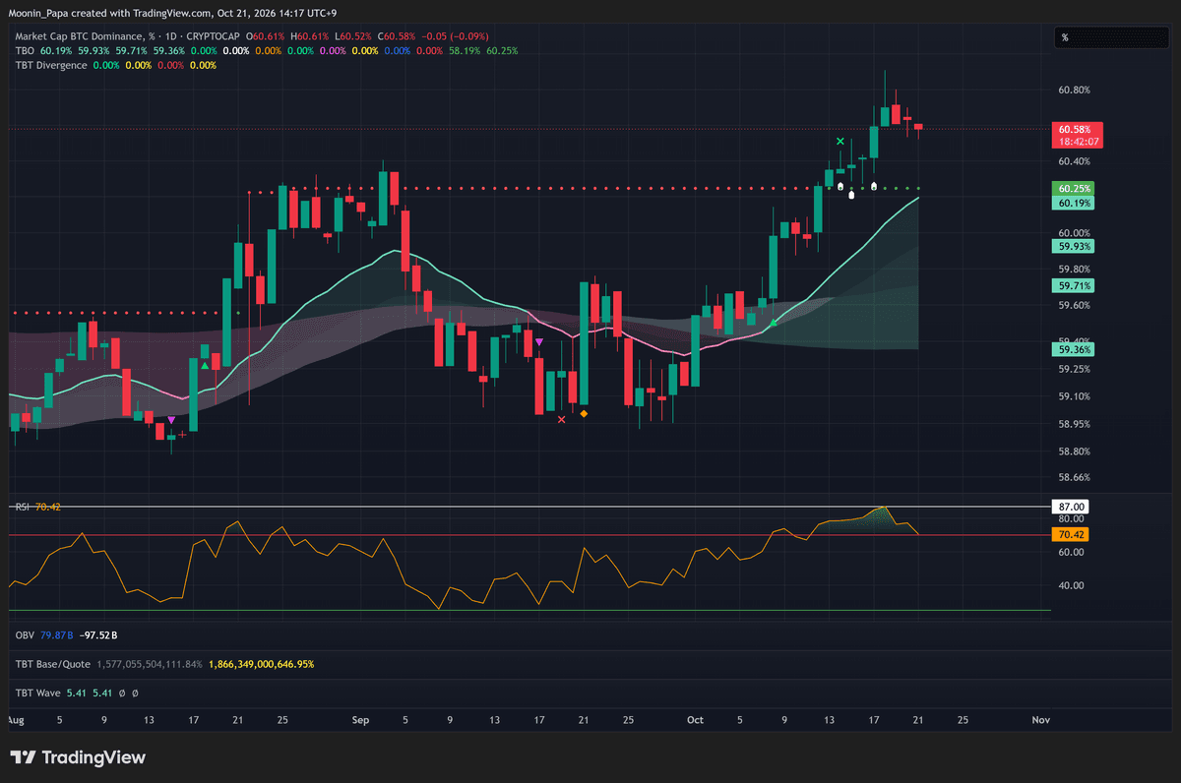Click the 59.93% price-axis label
1181x783 pixels.
click(x=1073, y=246)
